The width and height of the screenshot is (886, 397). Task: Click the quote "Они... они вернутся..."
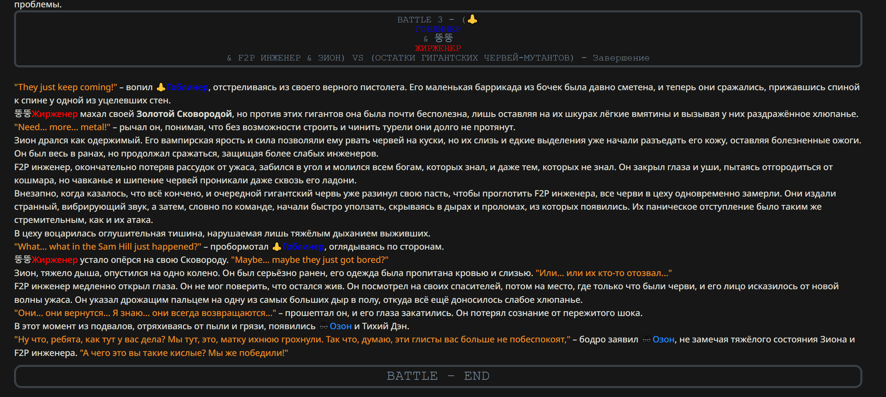(145, 313)
